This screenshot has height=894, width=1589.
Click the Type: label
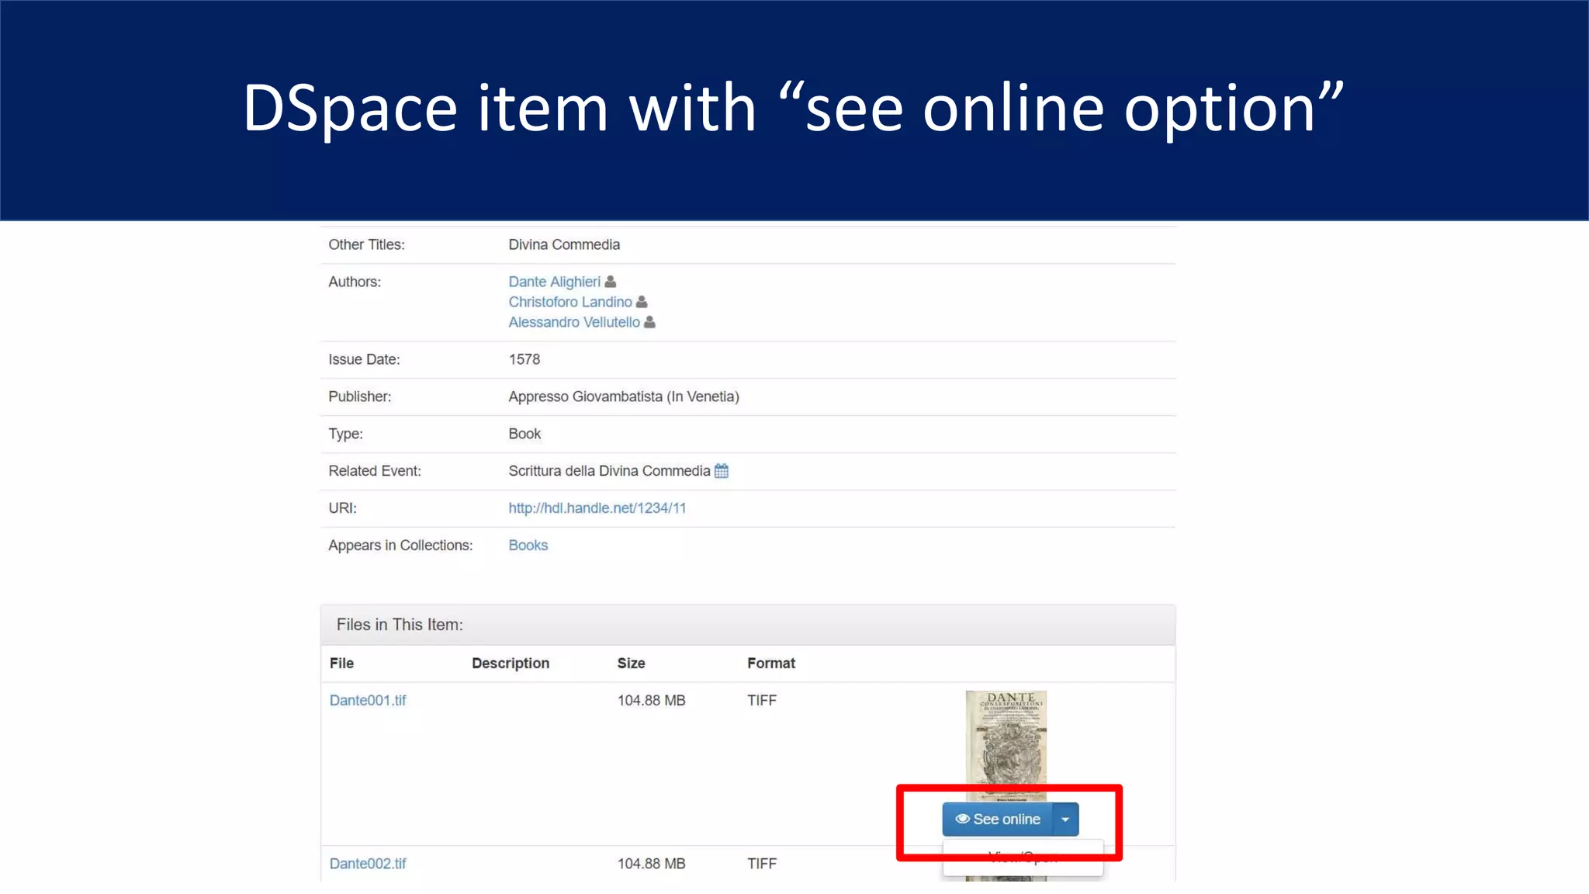[345, 434]
